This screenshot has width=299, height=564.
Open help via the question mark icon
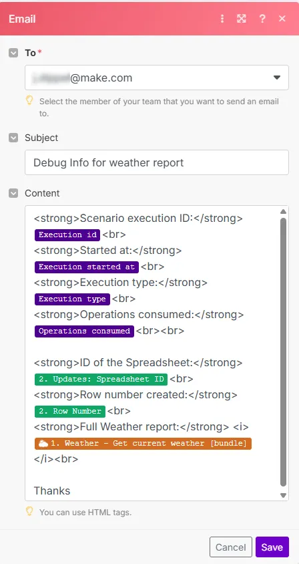coord(262,19)
